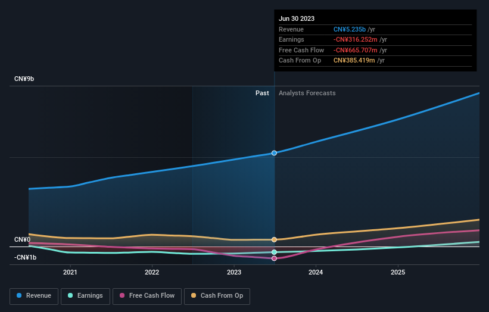Click the Free Cash Flow row label in tooltip
This screenshot has height=312, width=489.
[301, 50]
